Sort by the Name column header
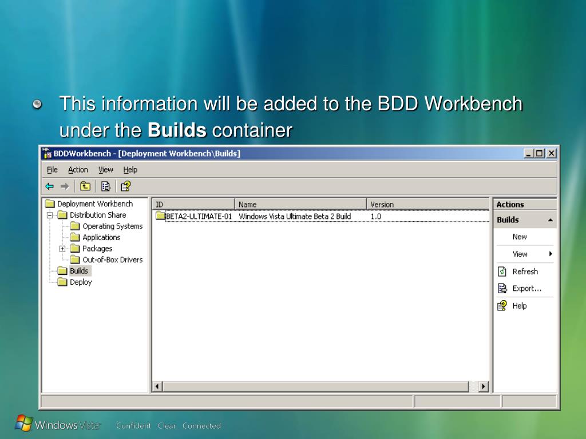Screen dimensions: 586x439 [x=300, y=204]
